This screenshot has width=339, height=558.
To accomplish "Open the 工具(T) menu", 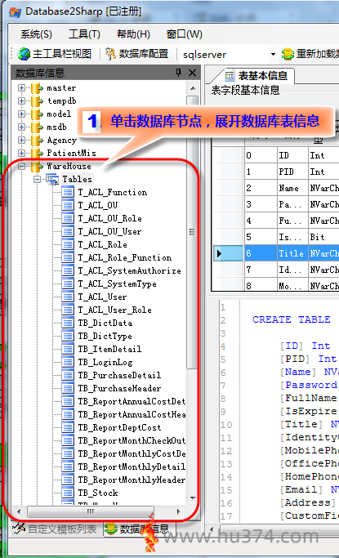I will point(84,34).
